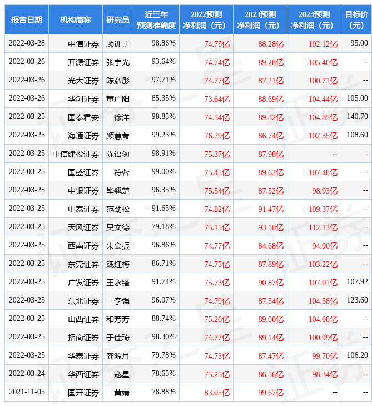Click researcher name 陈彦彤
The height and width of the screenshot is (406, 372).
(118, 81)
